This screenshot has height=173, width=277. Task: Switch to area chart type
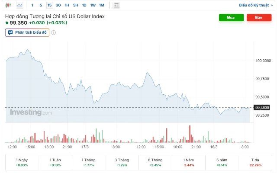[20, 5]
